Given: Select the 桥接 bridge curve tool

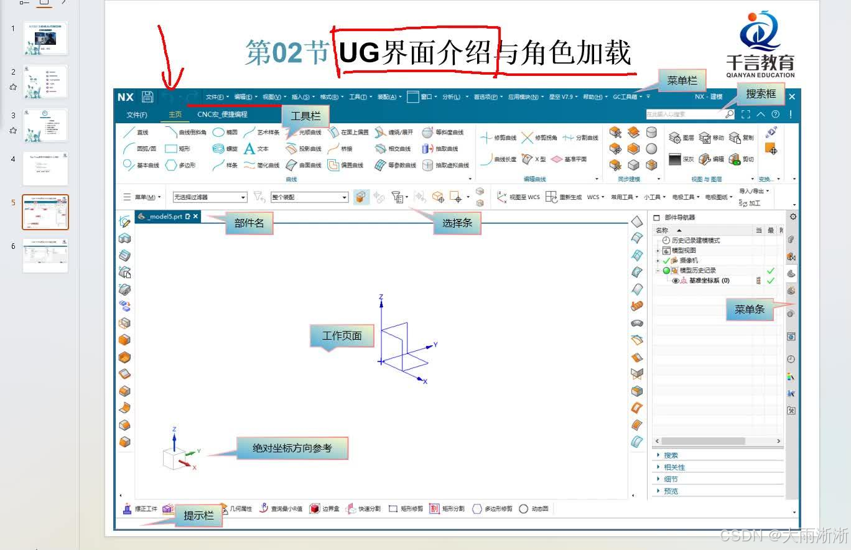Looking at the screenshot, I should tap(340, 149).
